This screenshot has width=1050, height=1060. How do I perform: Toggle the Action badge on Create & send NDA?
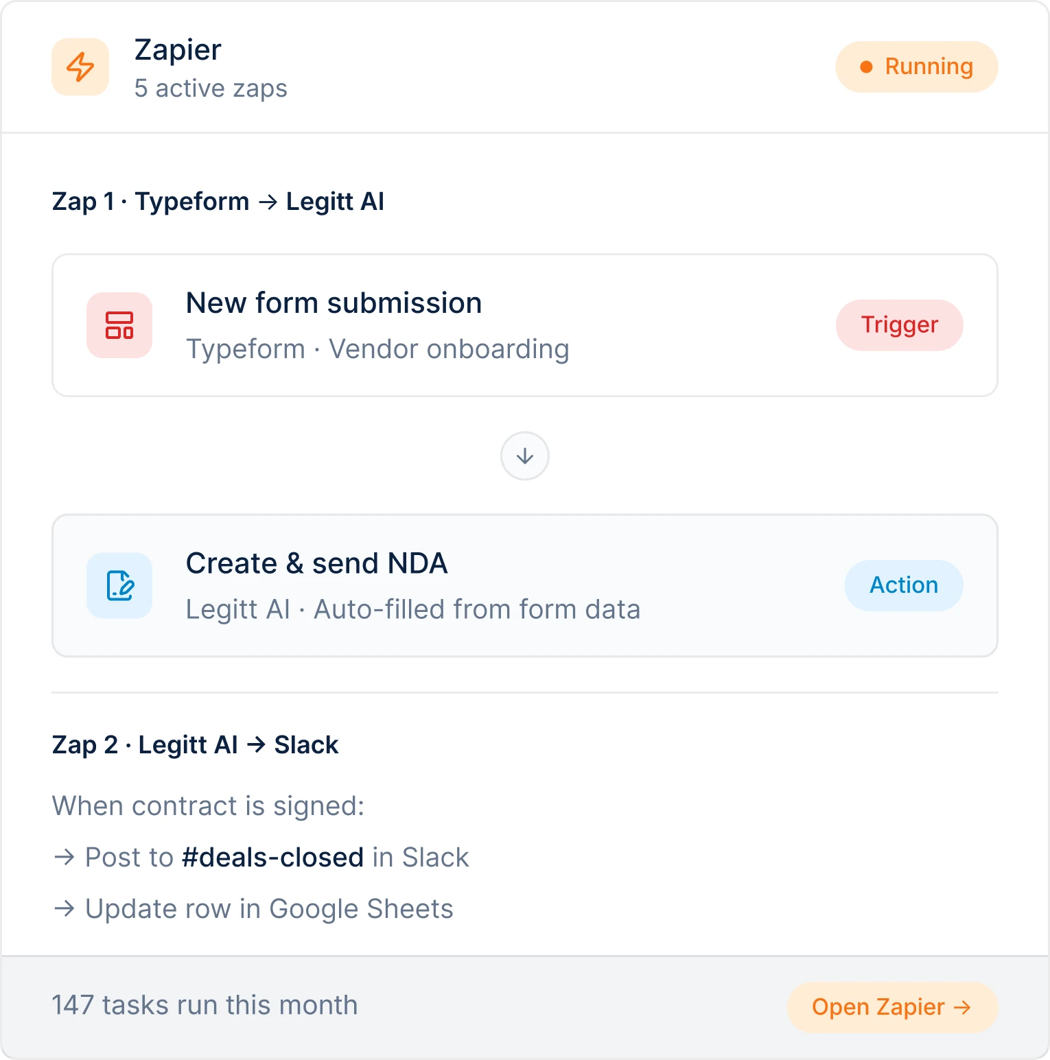[903, 585]
